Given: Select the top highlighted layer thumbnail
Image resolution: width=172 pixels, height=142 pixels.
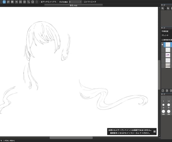Looking at the screenshot, I should coord(168,44).
